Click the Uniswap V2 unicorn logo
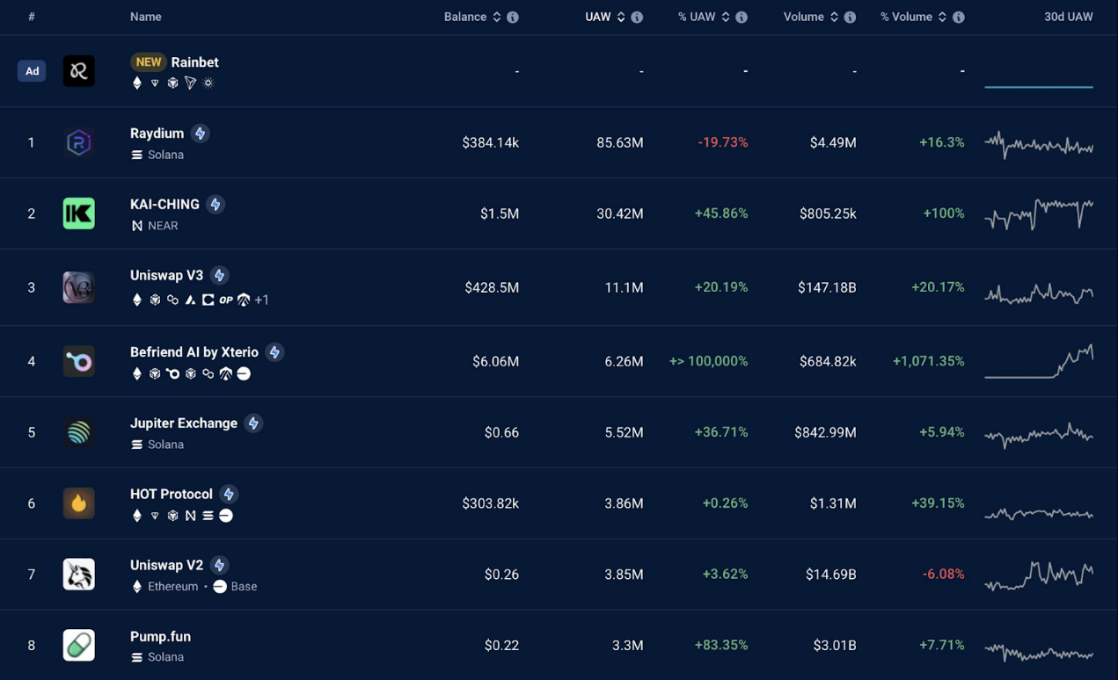The height and width of the screenshot is (680, 1118). [x=78, y=575]
